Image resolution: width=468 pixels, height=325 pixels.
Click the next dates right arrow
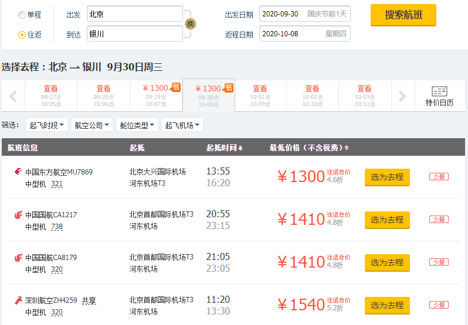[x=402, y=96]
